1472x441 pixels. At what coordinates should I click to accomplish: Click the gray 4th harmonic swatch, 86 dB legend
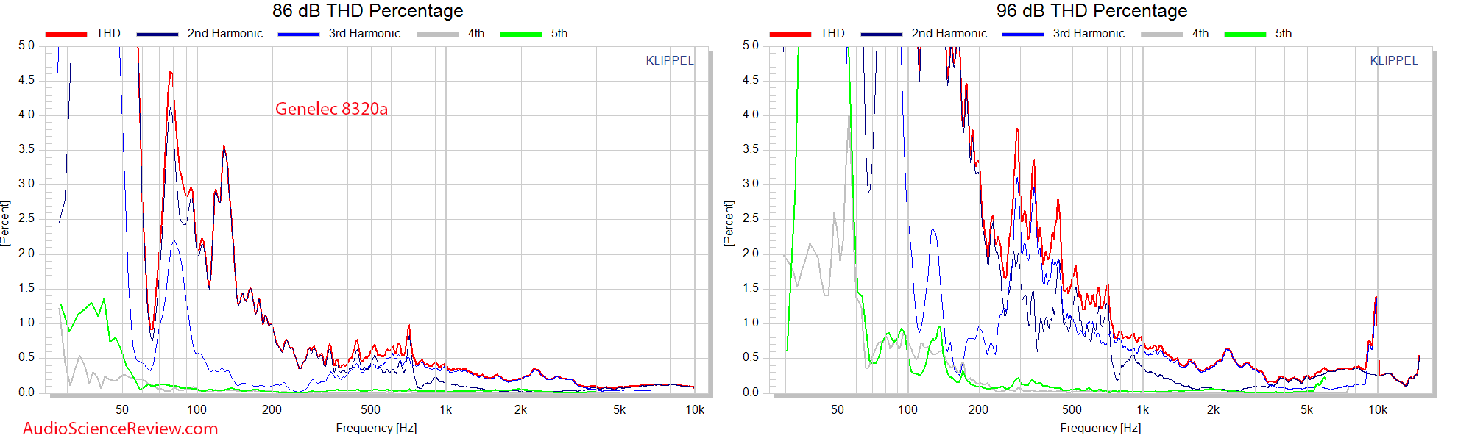[438, 34]
